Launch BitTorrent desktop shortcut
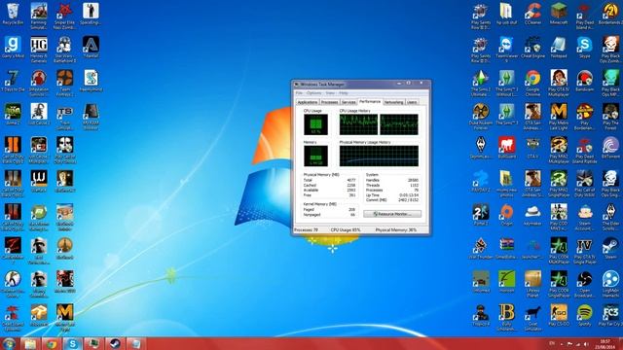 click(x=610, y=148)
